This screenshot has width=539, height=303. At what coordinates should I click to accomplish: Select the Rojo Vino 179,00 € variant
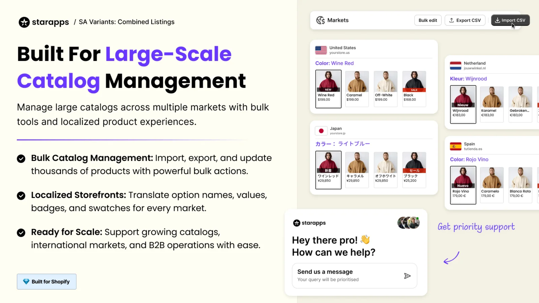463,185
